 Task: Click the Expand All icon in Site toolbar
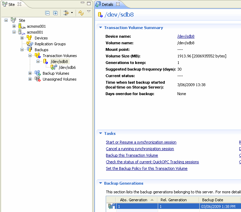[x=55, y=13]
